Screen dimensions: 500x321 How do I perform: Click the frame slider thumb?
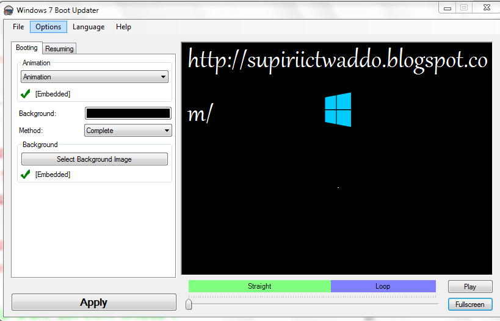tap(189, 304)
